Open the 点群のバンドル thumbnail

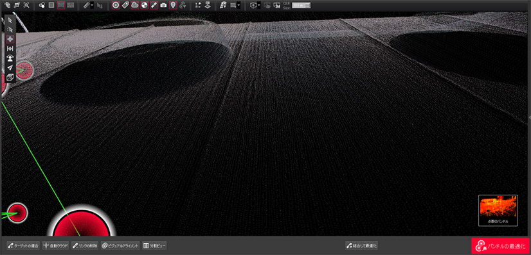point(498,210)
